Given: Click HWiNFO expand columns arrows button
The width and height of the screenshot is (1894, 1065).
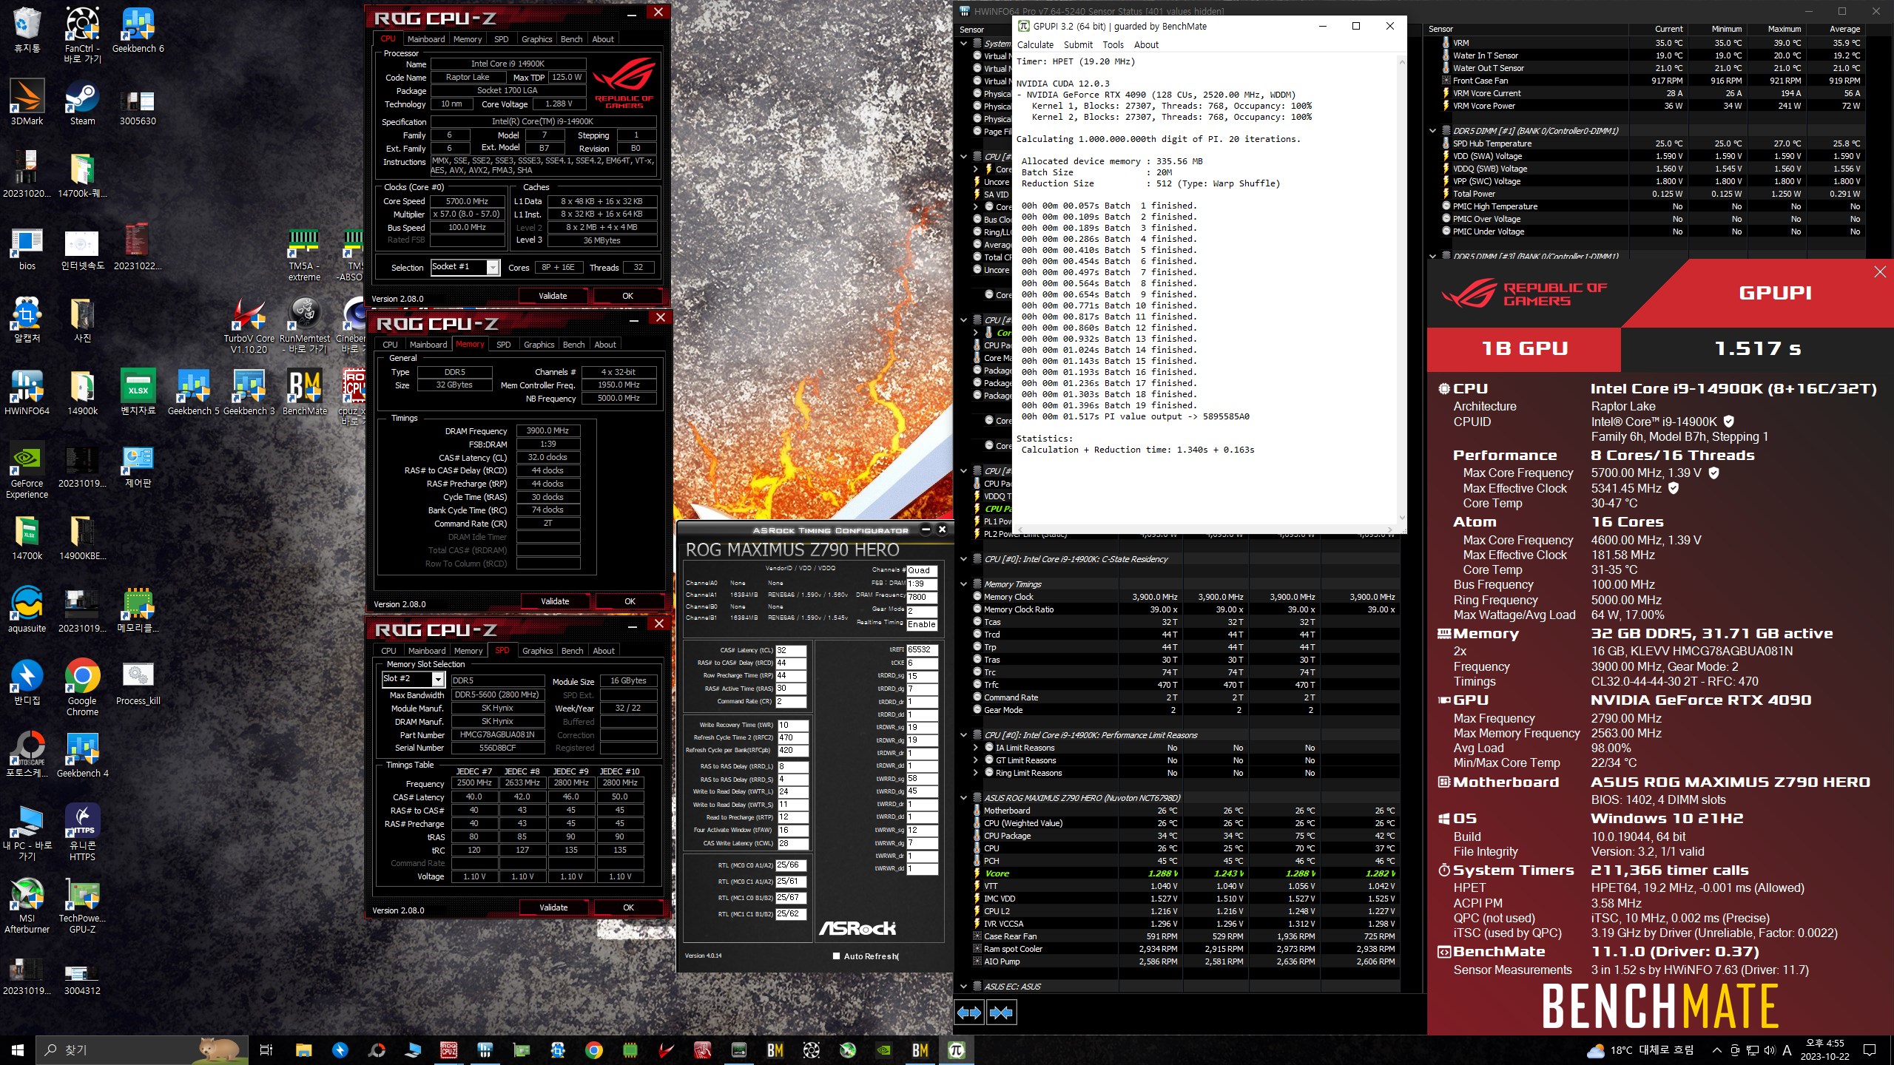Looking at the screenshot, I should [969, 1012].
